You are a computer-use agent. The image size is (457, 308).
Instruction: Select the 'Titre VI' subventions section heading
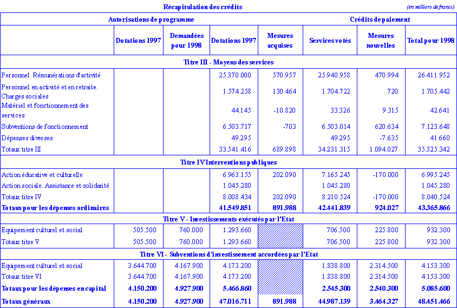tap(228, 254)
